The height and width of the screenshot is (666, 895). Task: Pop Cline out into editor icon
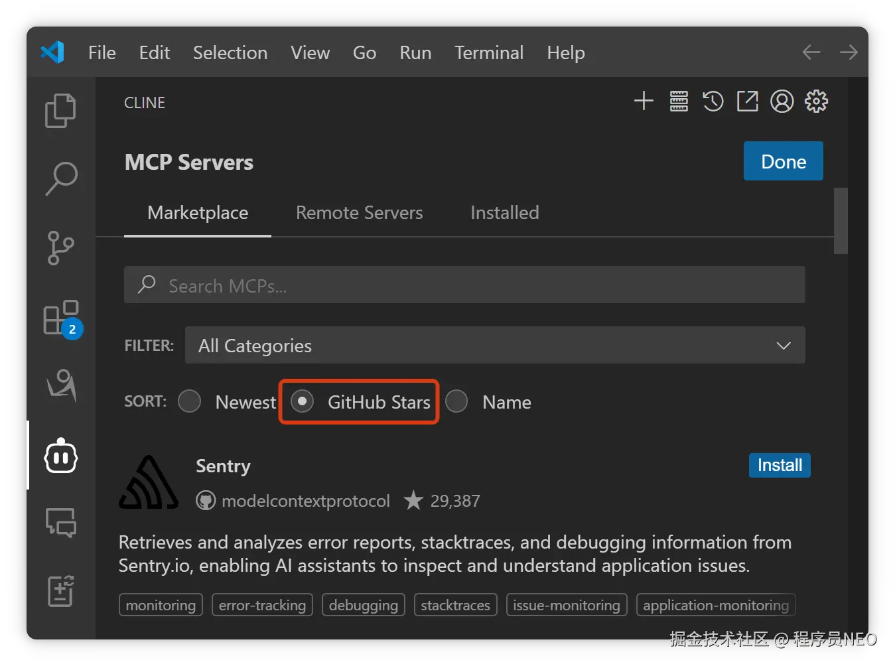pos(748,101)
